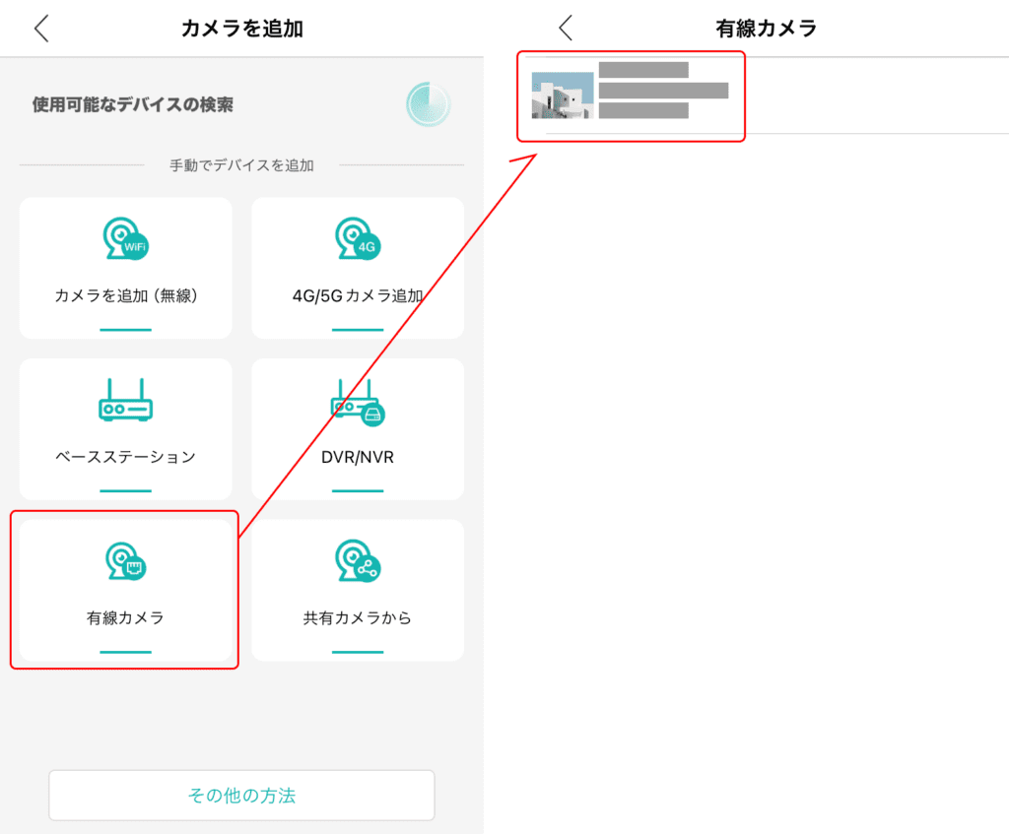Tap the 使用可能なデバイスの検索 text
1009x834 pixels.
(133, 104)
